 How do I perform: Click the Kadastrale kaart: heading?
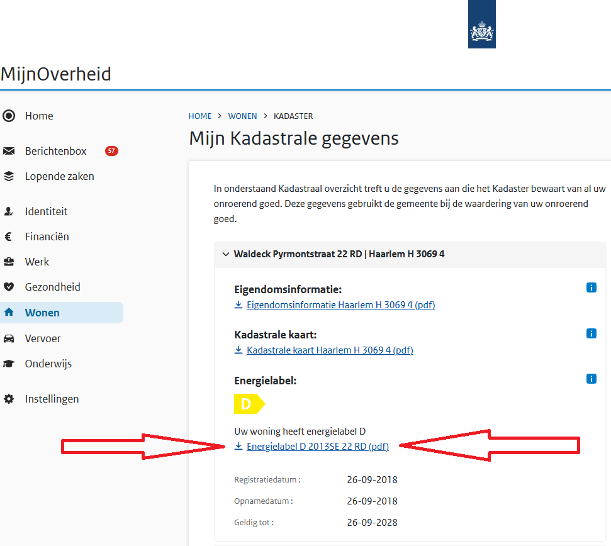276,335
